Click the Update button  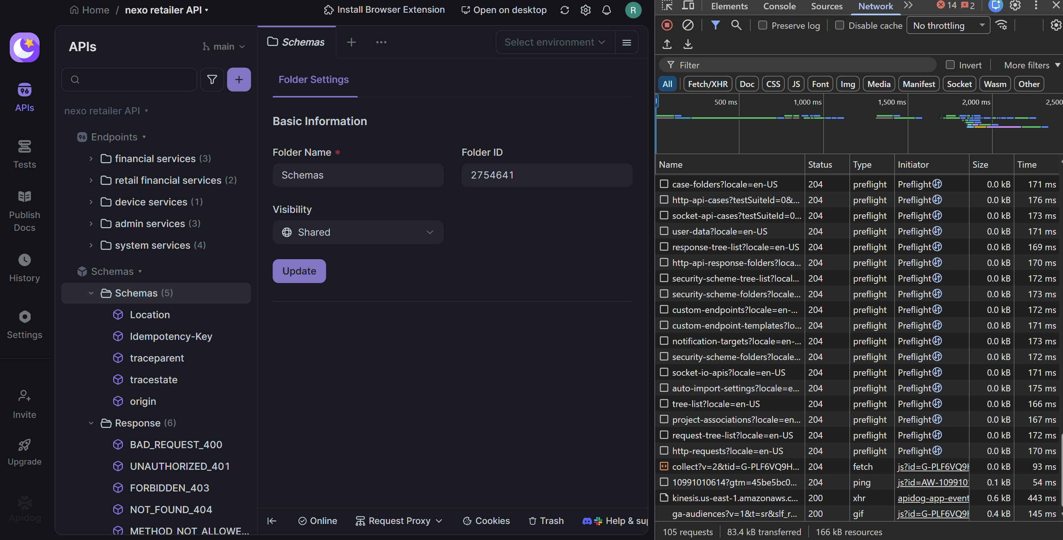click(299, 271)
